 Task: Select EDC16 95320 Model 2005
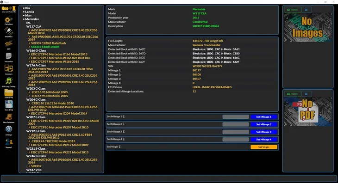click(50, 96)
